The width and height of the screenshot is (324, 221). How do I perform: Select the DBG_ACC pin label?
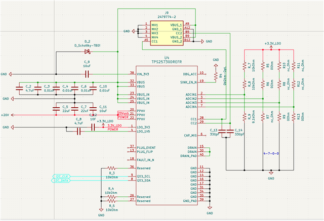pos(190,74)
